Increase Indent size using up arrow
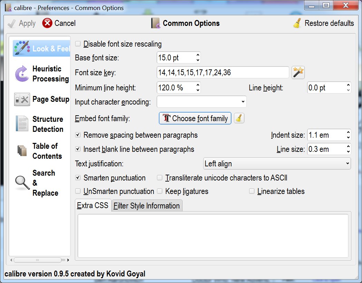Viewport: 362px width, 283px height. (x=348, y=132)
